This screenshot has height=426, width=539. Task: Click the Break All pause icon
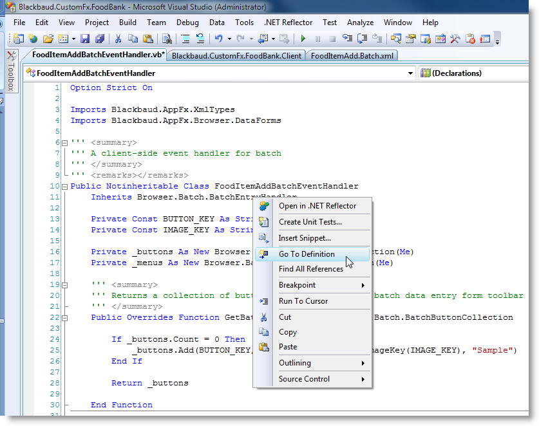[x=317, y=39]
